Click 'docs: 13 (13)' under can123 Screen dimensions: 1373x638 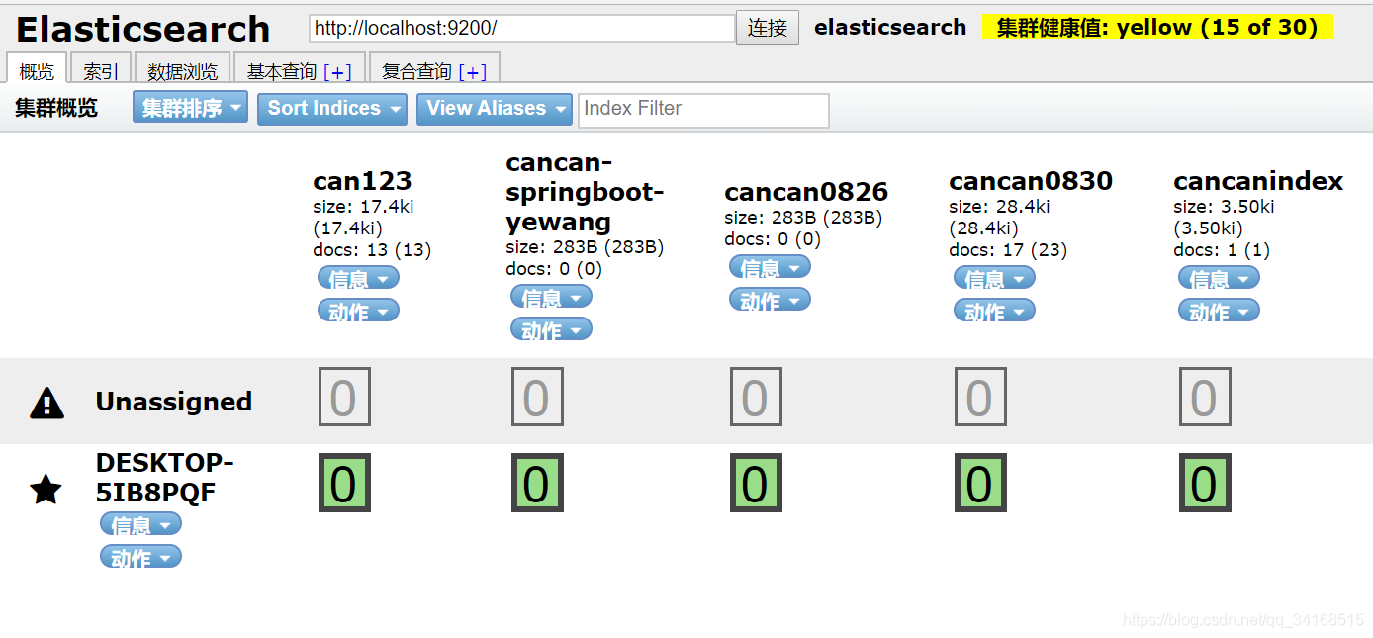[372, 250]
